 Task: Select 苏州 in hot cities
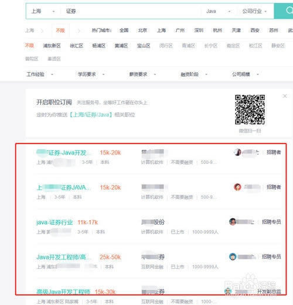[274, 30]
